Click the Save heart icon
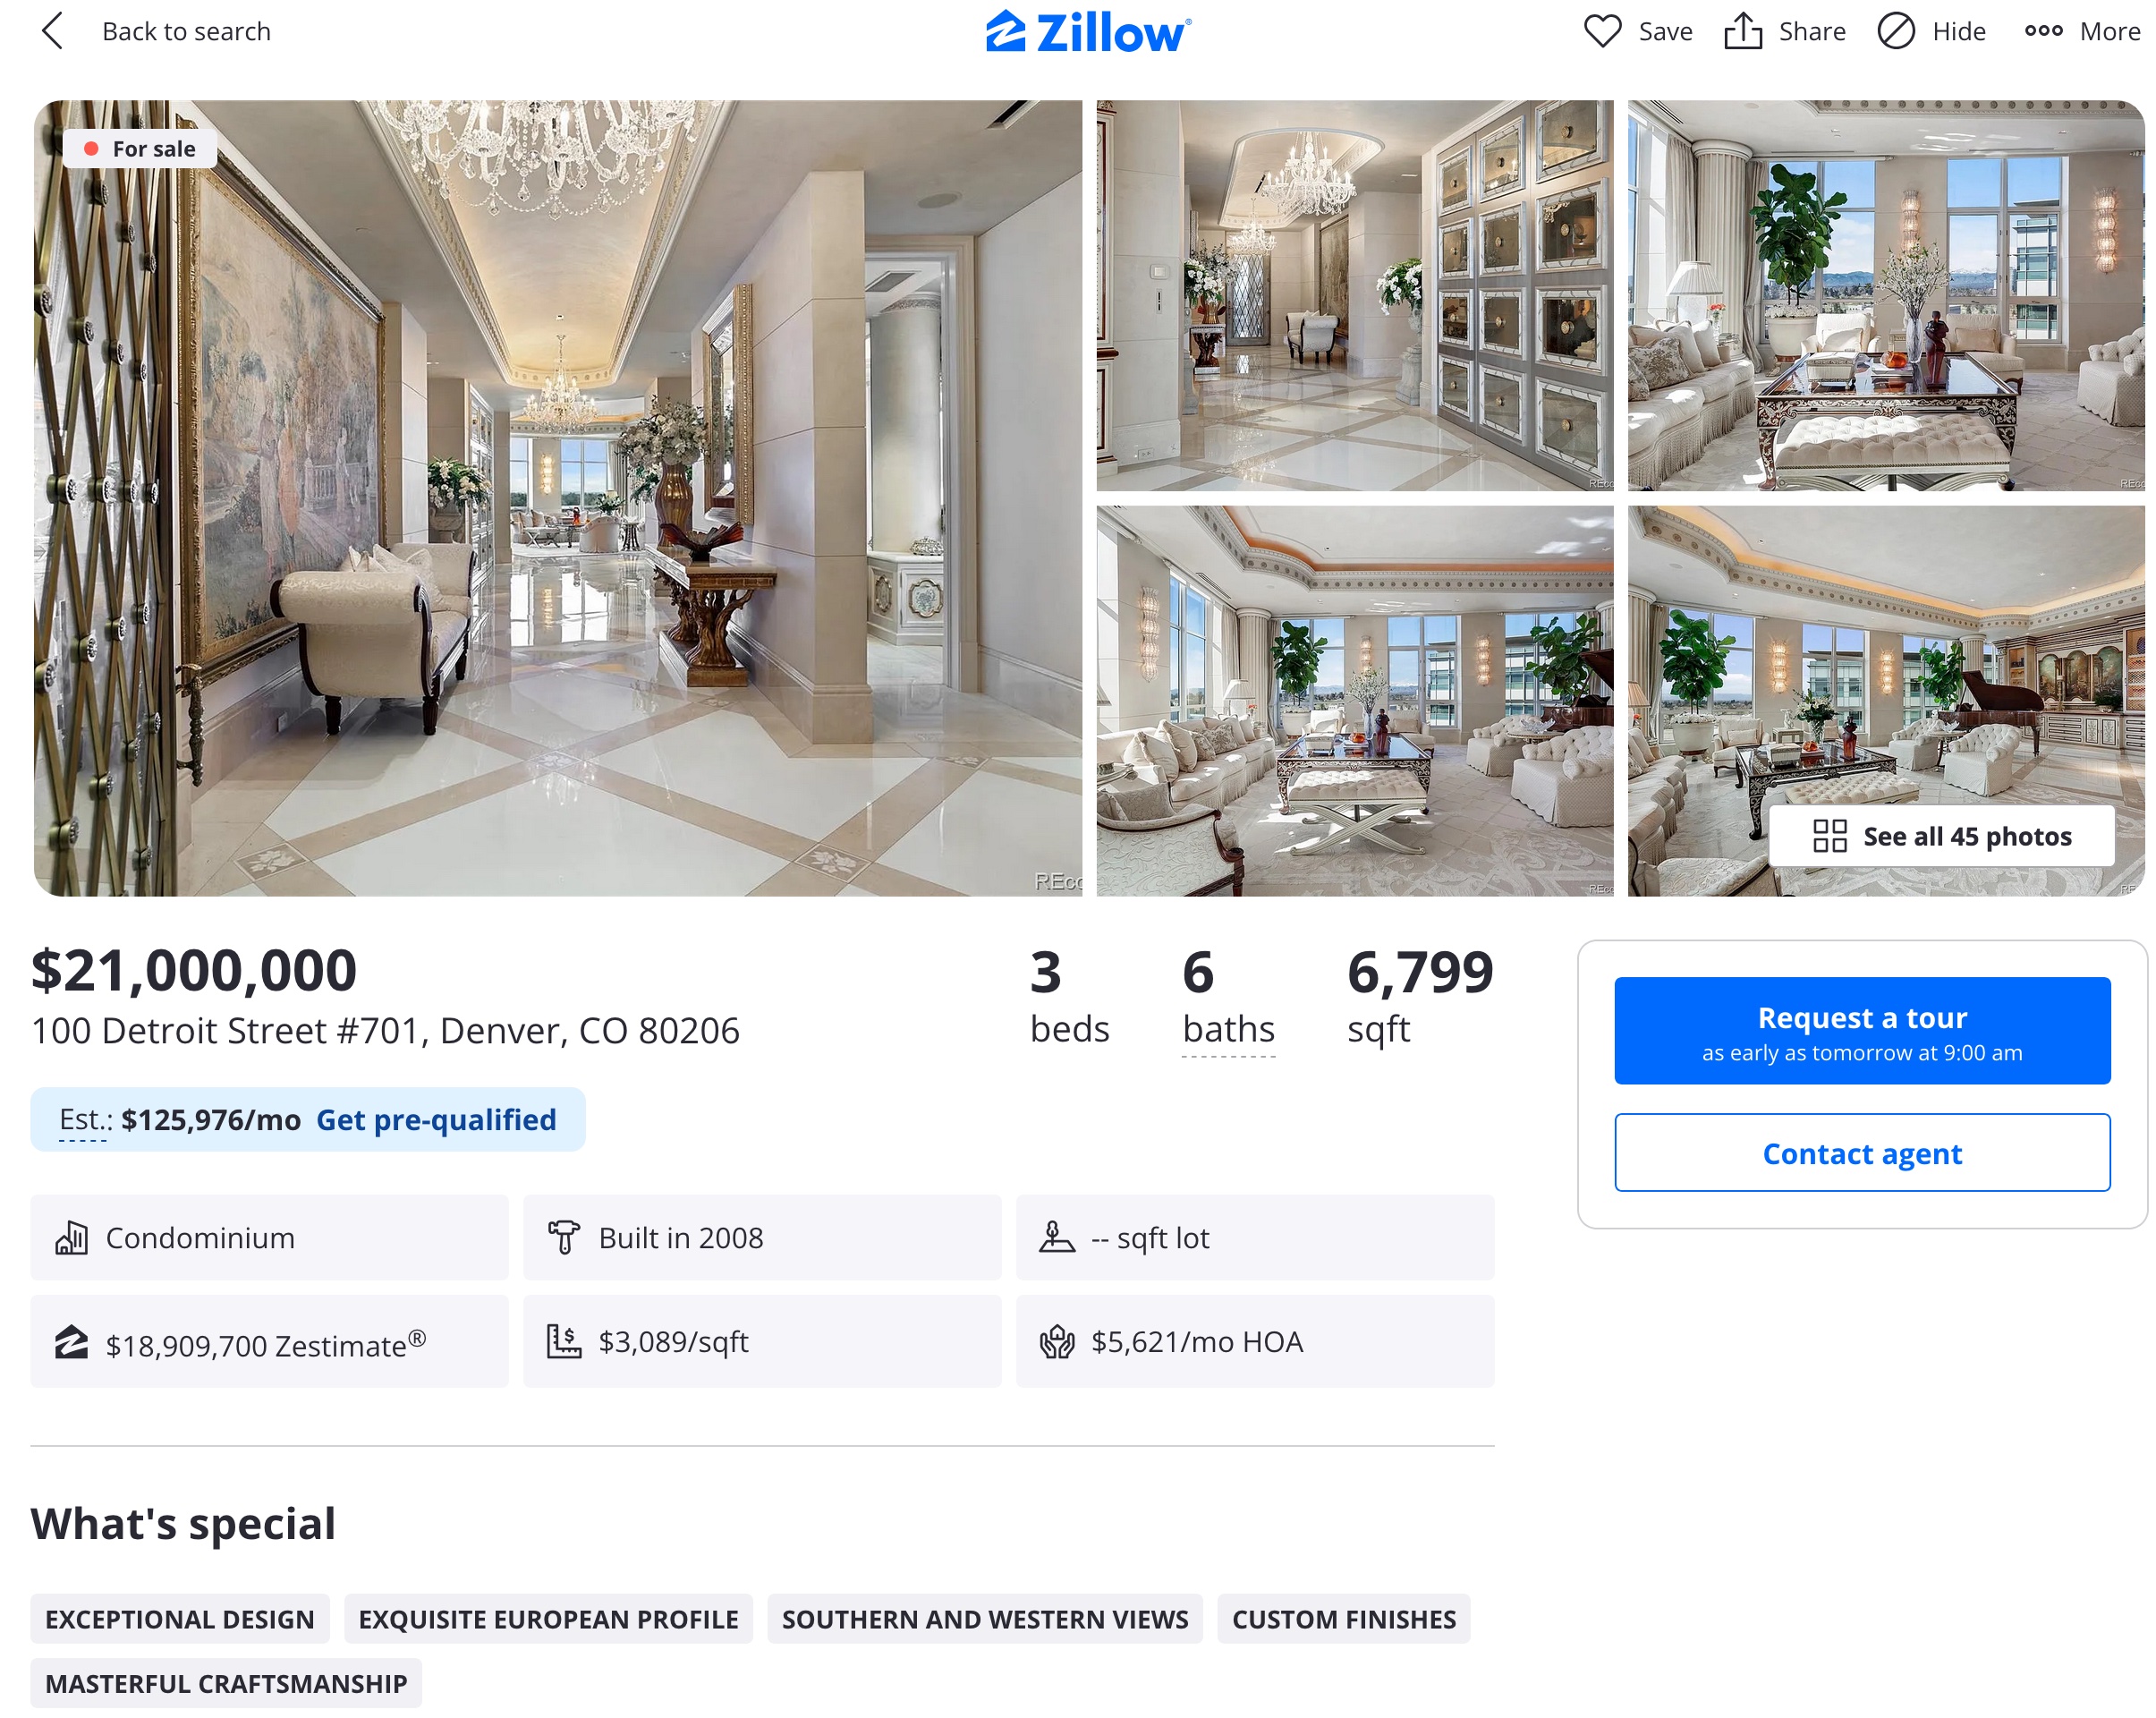Viewport: 2156px width, 1718px height. (x=1602, y=31)
